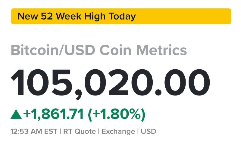Click the 105,020.00 price figure
The width and height of the screenshot is (241, 150).
[x=110, y=83]
